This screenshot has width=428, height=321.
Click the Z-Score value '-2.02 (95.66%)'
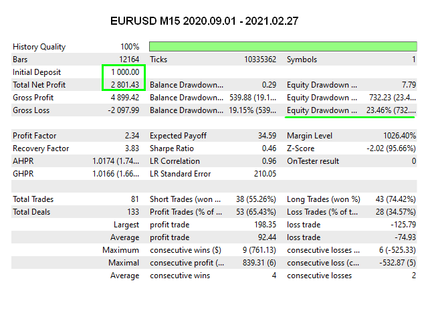tap(391, 148)
